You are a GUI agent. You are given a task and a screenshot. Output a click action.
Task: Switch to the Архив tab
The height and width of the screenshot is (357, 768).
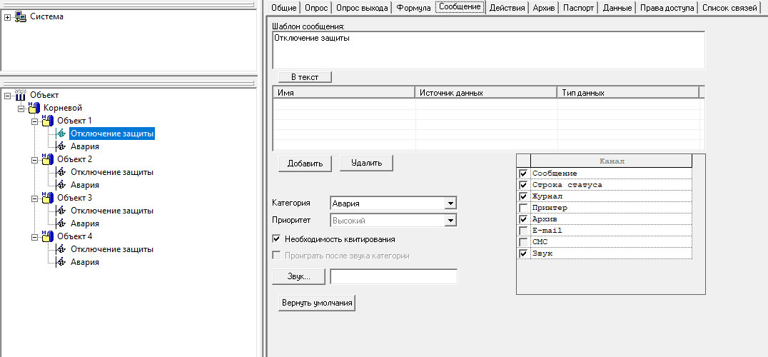(544, 8)
